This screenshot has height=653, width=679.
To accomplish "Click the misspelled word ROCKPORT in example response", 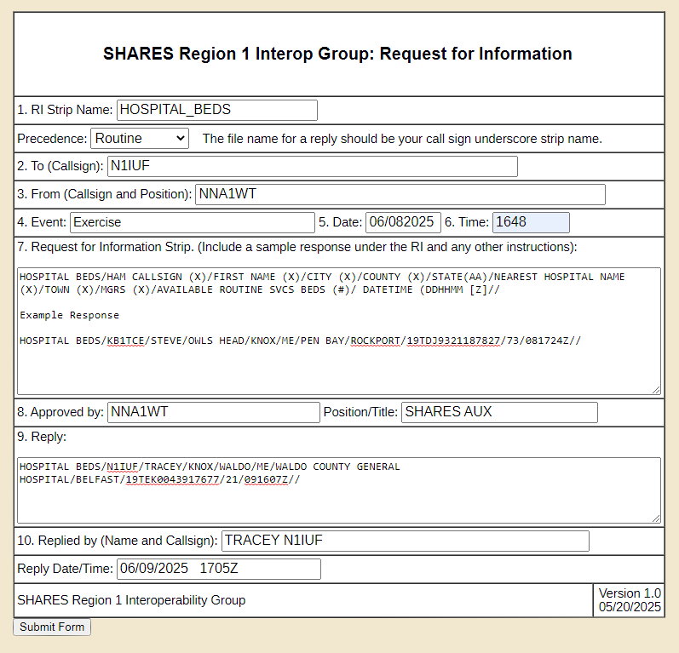I will (377, 341).
